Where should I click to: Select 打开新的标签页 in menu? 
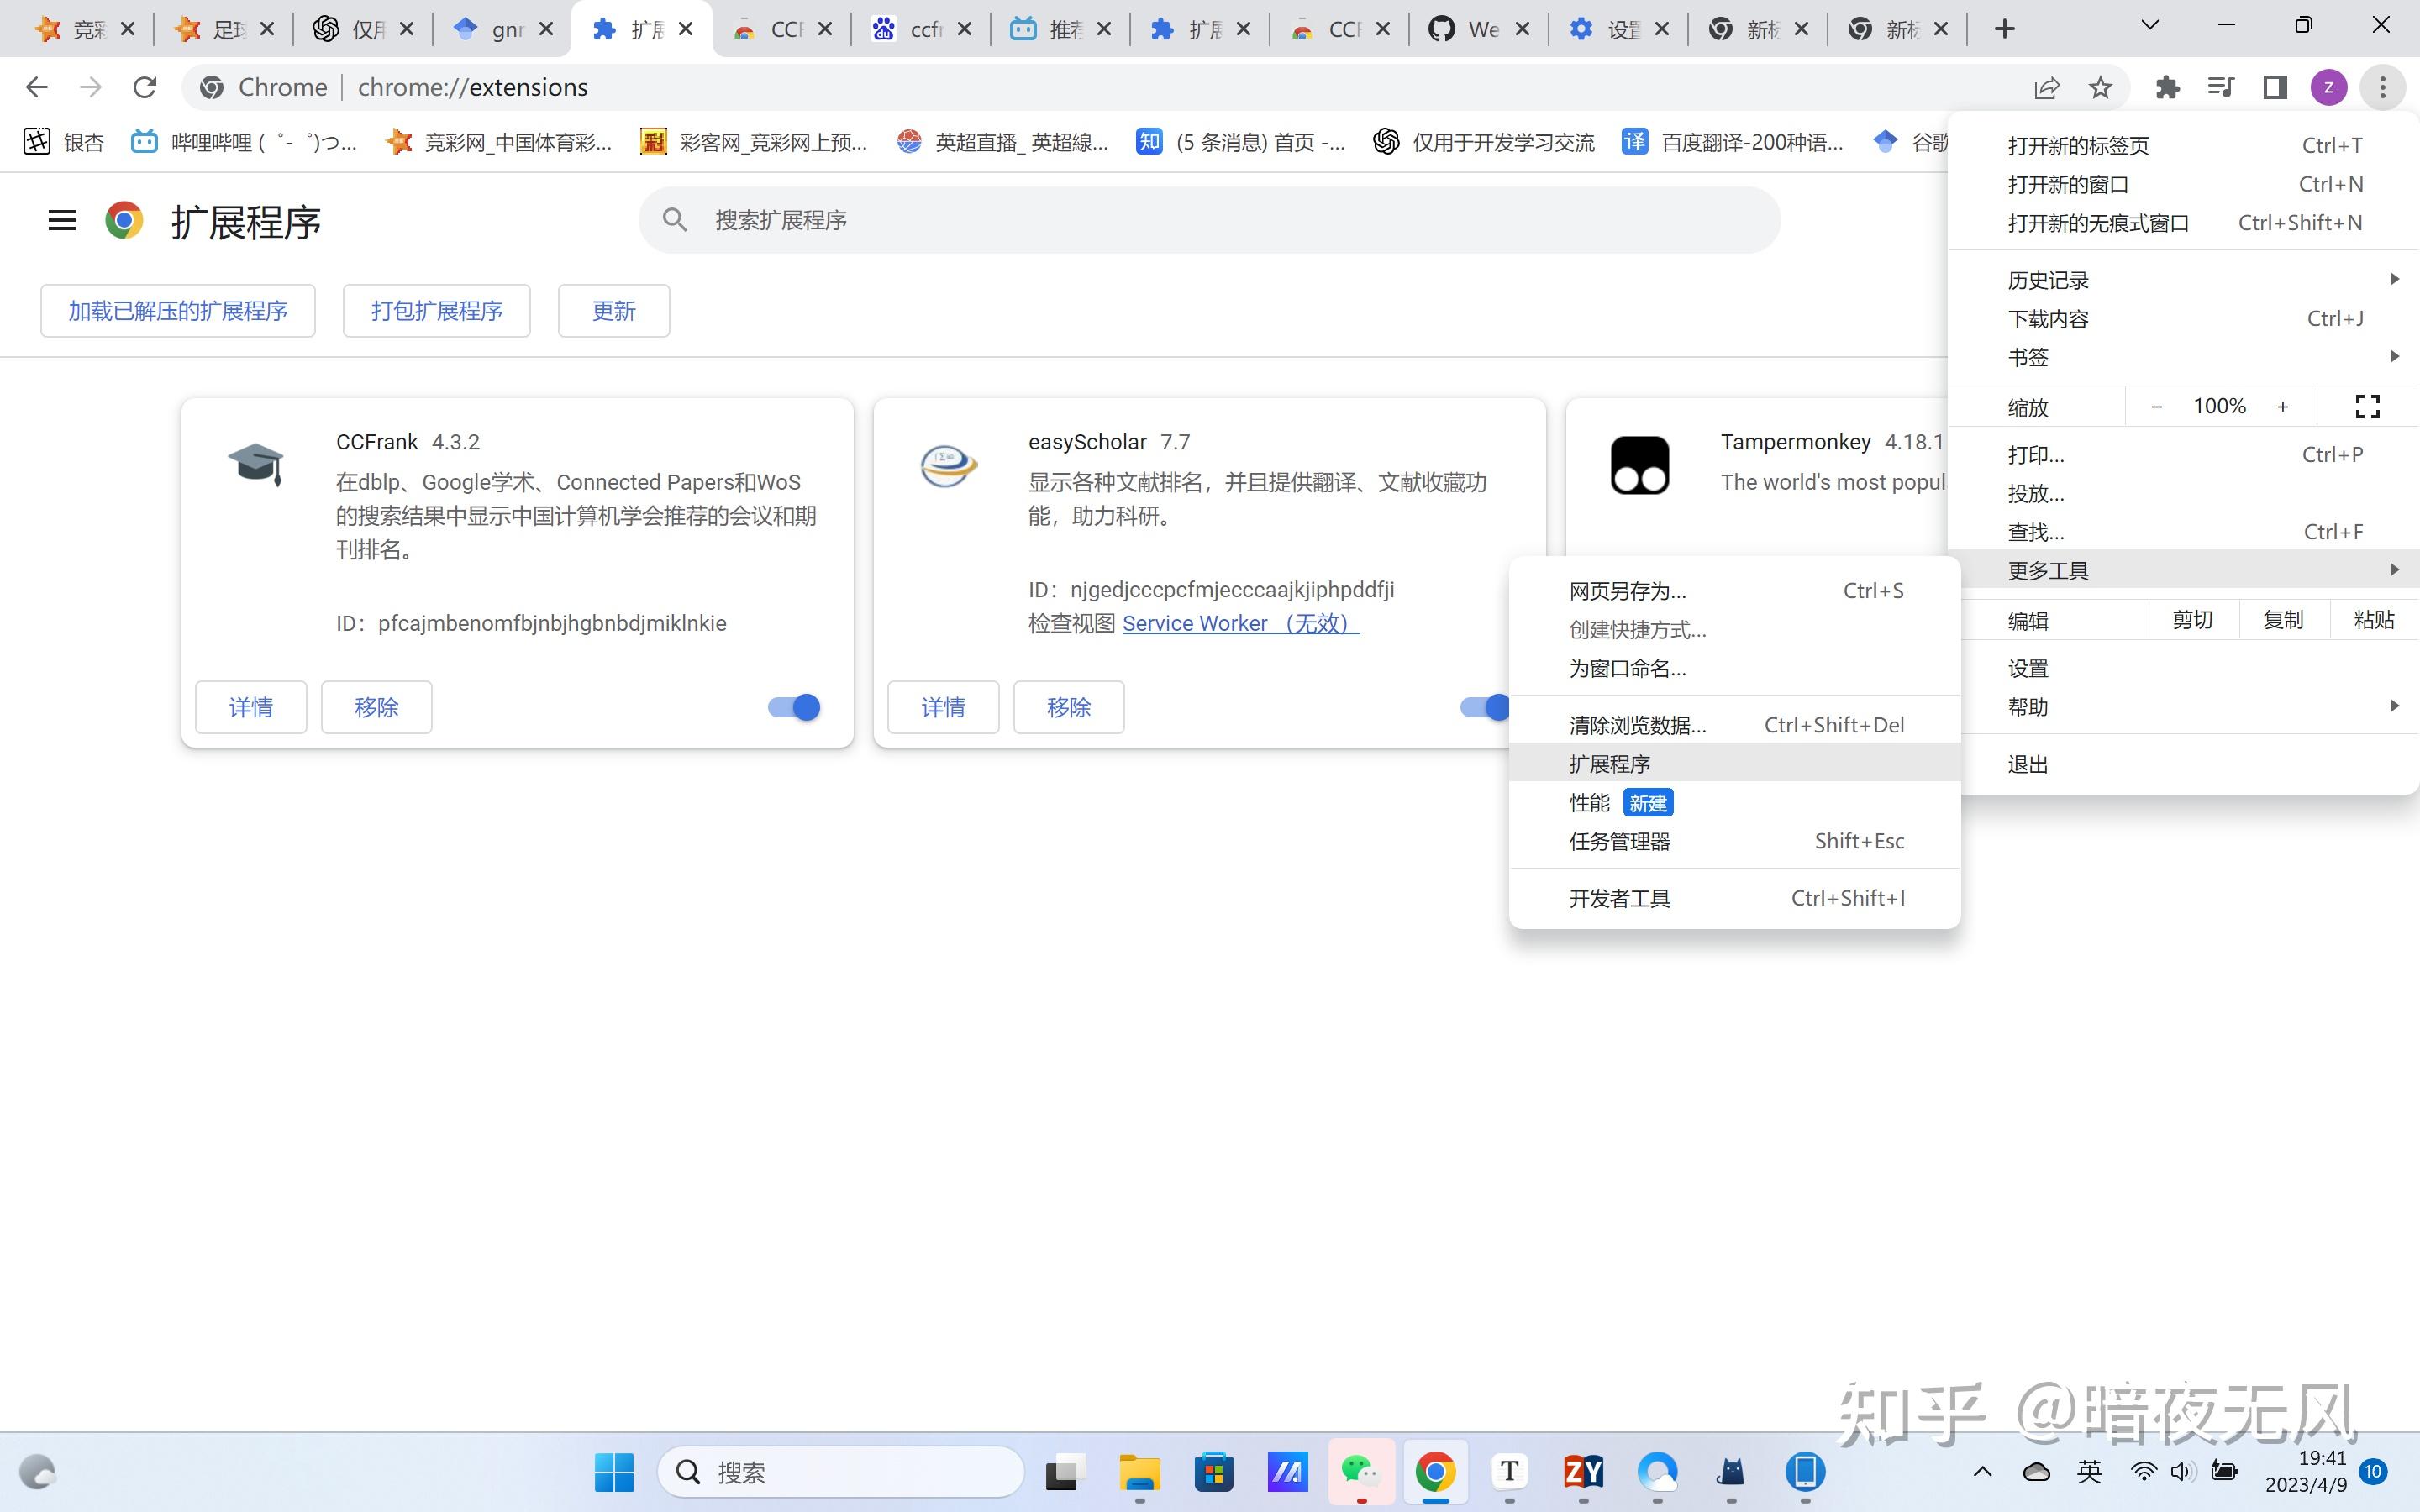point(2185,145)
